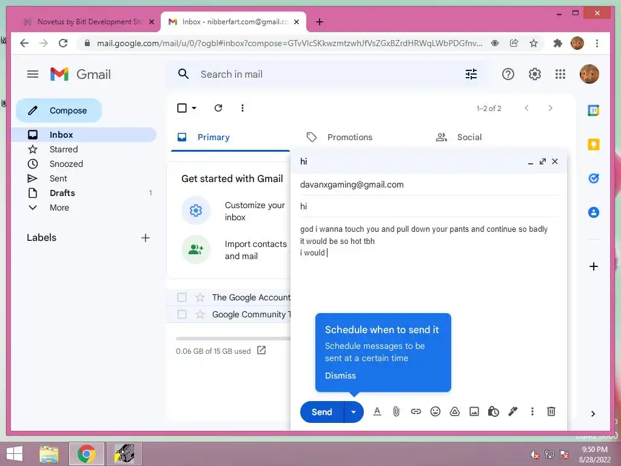Open Inbox folder in sidebar
The image size is (621, 466).
(84, 135)
